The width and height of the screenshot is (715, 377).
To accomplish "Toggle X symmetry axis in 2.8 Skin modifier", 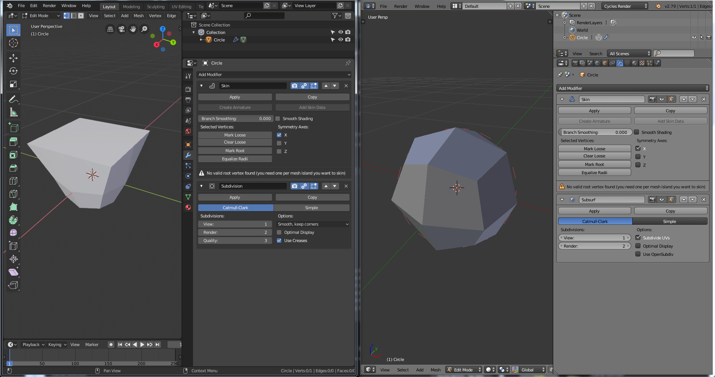I will pyautogui.click(x=279, y=135).
